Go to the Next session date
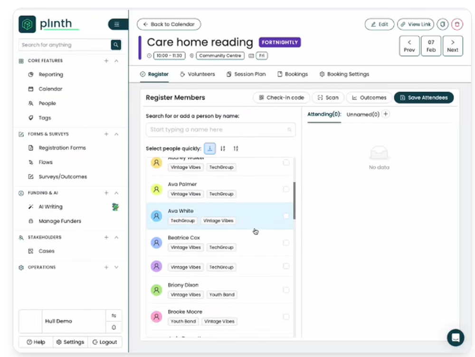Screen dimensions: 475x357 (453, 46)
